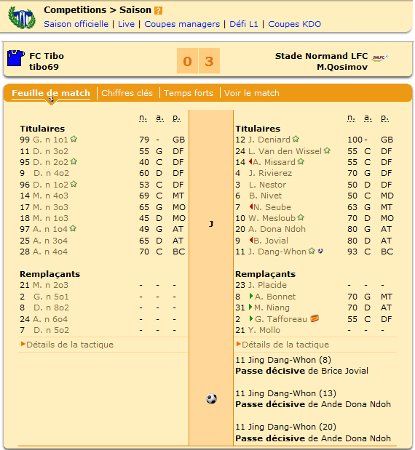
Task: Click the star icon beside G. n 1o1
Action: (74, 139)
